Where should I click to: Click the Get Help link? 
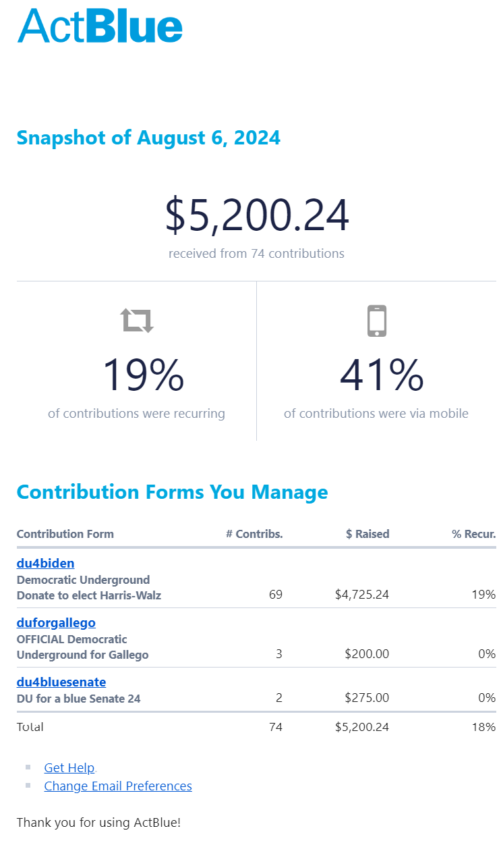tap(69, 767)
